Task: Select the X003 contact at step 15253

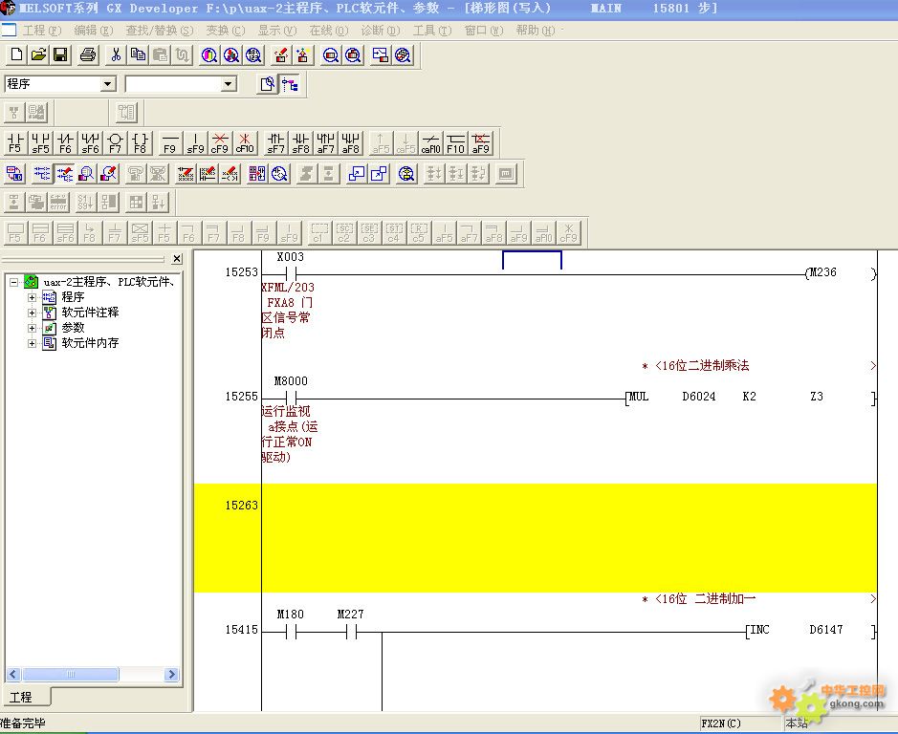Action: pos(291,272)
